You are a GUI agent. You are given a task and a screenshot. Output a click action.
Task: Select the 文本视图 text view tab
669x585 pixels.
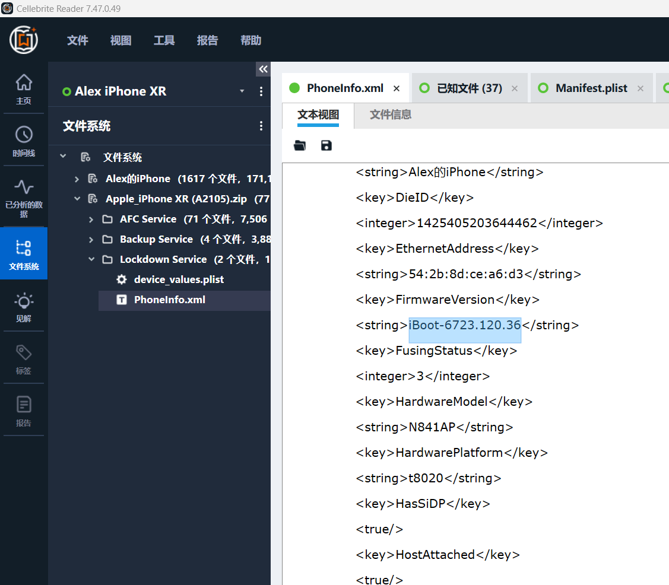coord(318,115)
